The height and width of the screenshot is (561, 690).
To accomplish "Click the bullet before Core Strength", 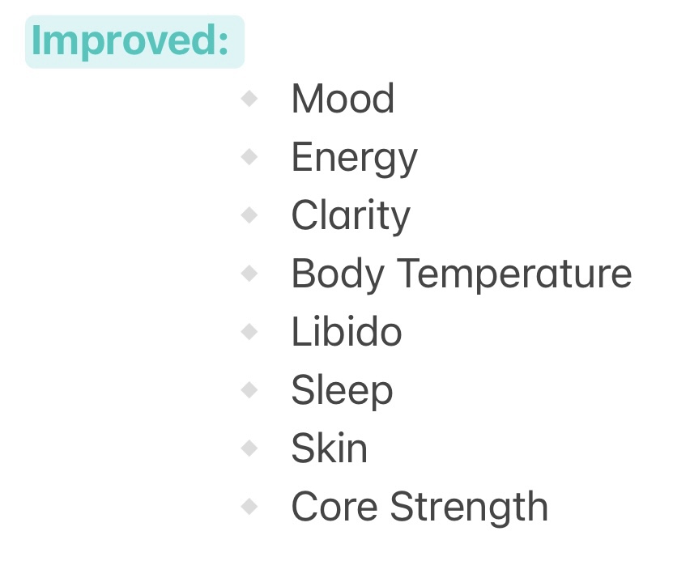I will pyautogui.click(x=249, y=507).
